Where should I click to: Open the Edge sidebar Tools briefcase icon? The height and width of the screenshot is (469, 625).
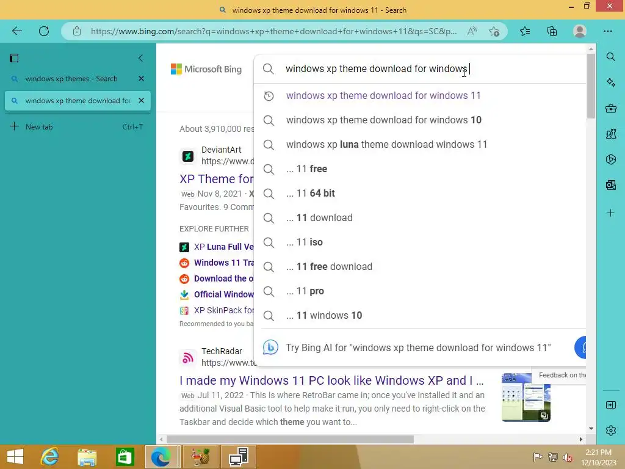pos(610,108)
